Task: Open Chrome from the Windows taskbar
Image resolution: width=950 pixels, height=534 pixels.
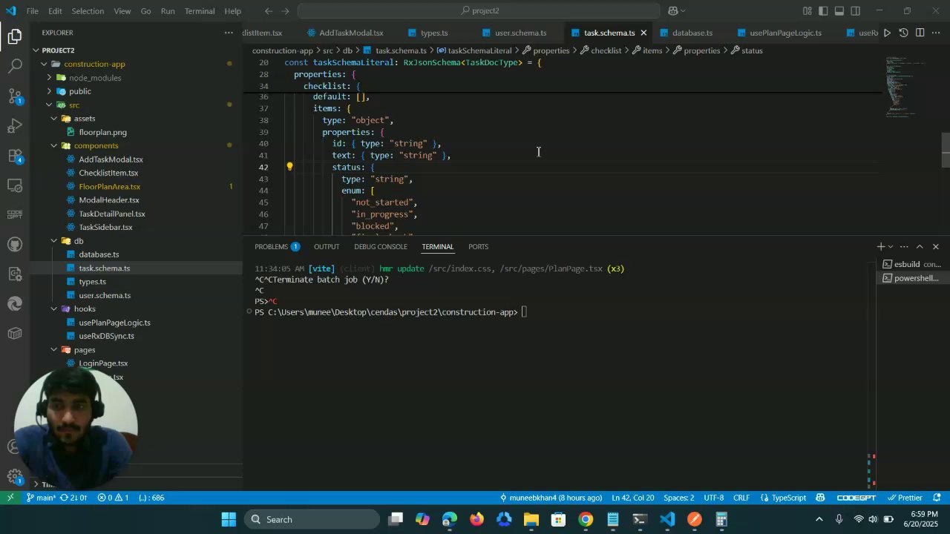Action: [586, 519]
